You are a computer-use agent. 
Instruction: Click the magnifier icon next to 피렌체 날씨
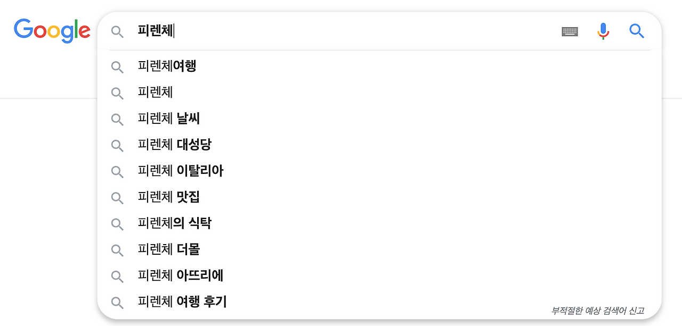(x=117, y=119)
